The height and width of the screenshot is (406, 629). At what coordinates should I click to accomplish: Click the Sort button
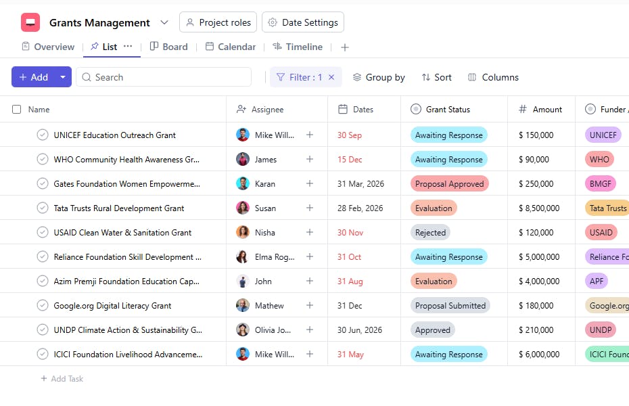pyautogui.click(x=436, y=77)
